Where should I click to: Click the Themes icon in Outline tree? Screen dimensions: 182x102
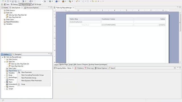pyautogui.click(x=7, y=80)
